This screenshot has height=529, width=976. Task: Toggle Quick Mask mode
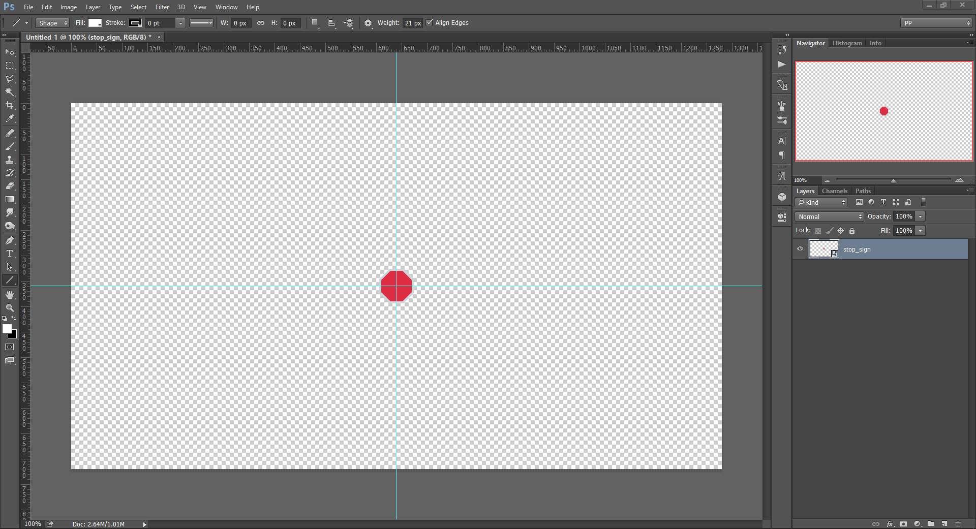(x=10, y=347)
